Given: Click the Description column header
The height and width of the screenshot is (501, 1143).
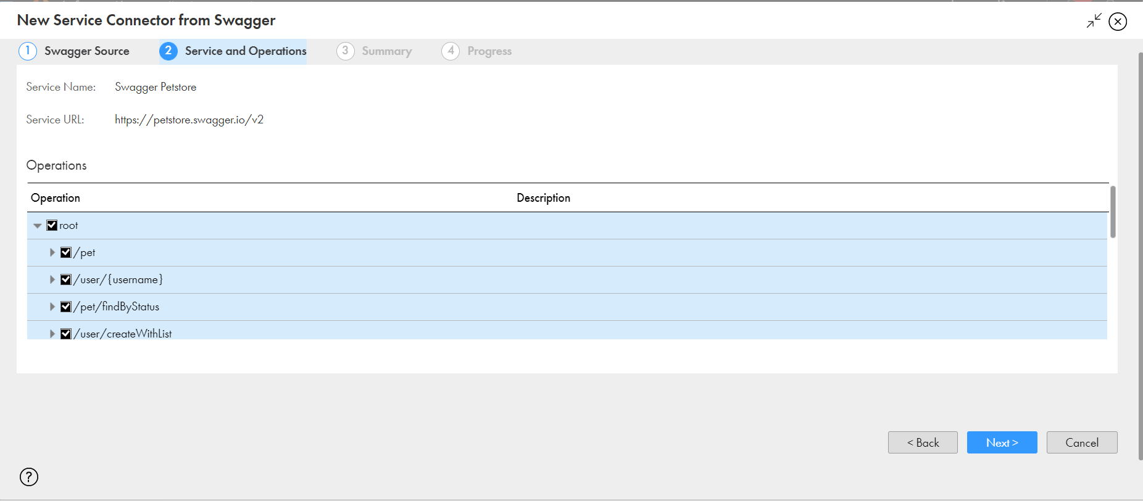Looking at the screenshot, I should tap(544, 198).
